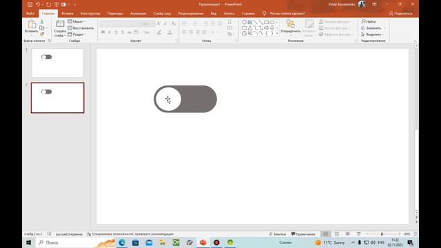Open Slide Sorter view icon in status bar
The height and width of the screenshot is (248, 441).
(337, 234)
